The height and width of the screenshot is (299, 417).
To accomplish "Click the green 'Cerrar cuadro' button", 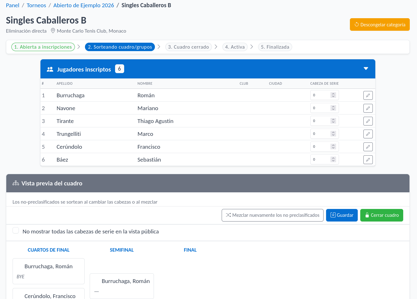I will (382, 215).
